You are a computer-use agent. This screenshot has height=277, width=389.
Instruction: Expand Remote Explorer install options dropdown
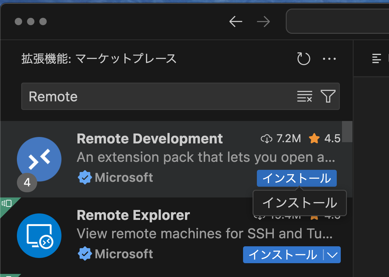pyautogui.click(x=332, y=255)
